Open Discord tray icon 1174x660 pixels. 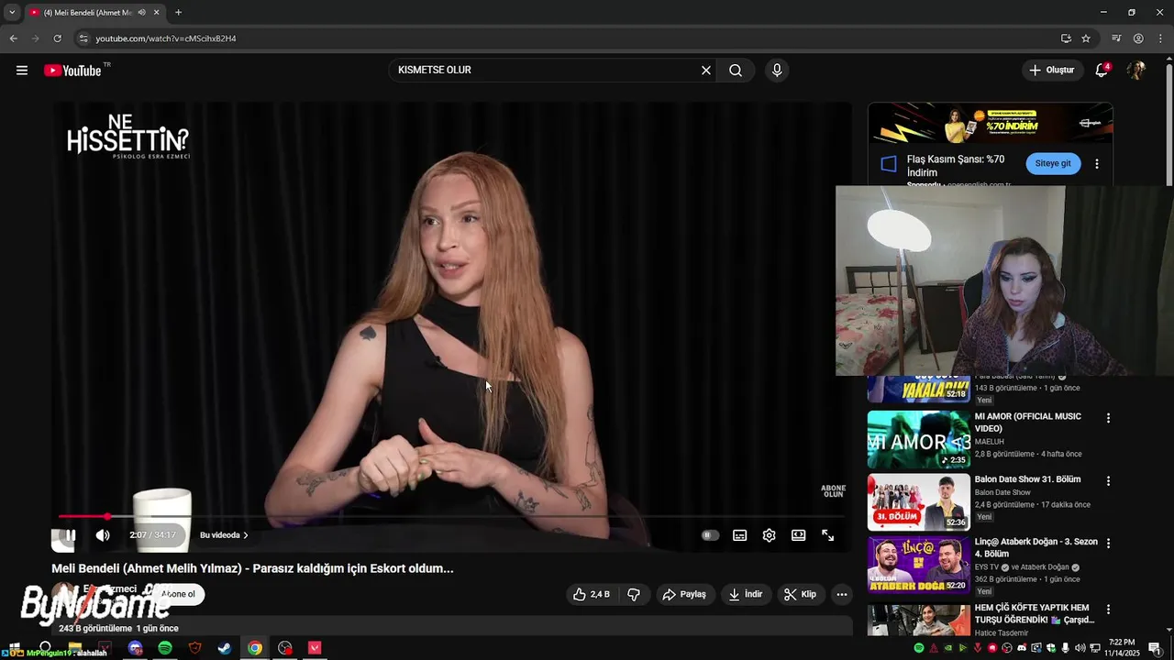tap(1021, 648)
